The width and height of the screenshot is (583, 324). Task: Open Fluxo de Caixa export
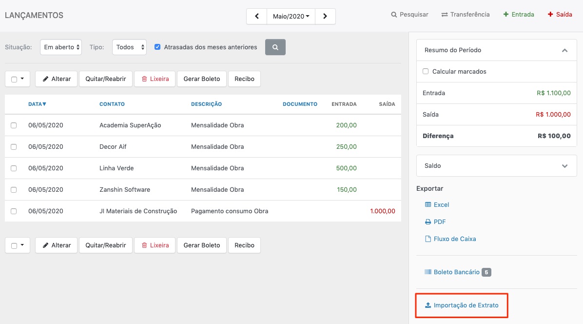pos(450,239)
